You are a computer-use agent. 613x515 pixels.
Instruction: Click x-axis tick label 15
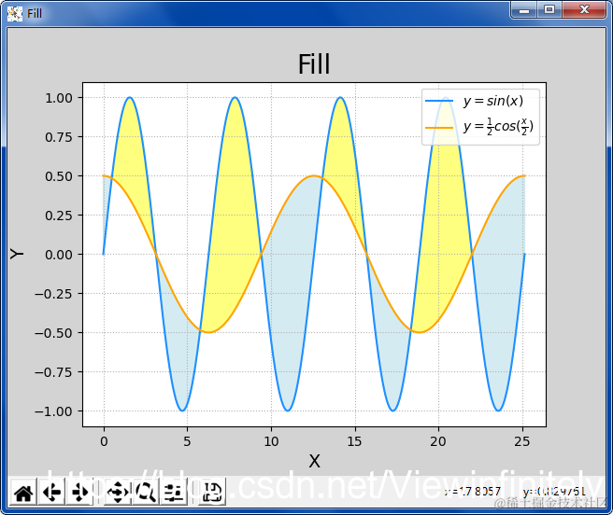[x=355, y=441]
